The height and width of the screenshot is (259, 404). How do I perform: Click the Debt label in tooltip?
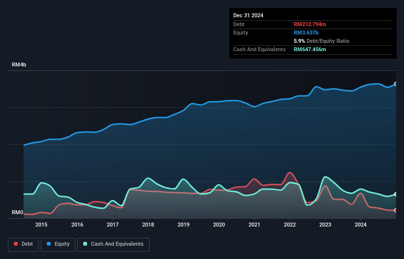tap(239, 24)
